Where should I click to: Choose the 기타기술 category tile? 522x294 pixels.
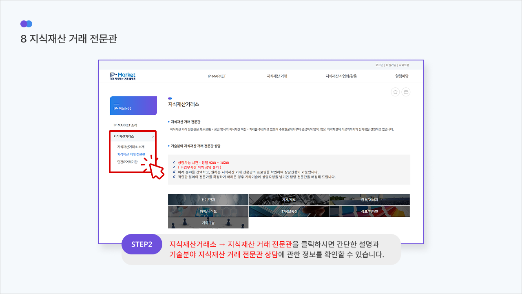click(x=208, y=223)
